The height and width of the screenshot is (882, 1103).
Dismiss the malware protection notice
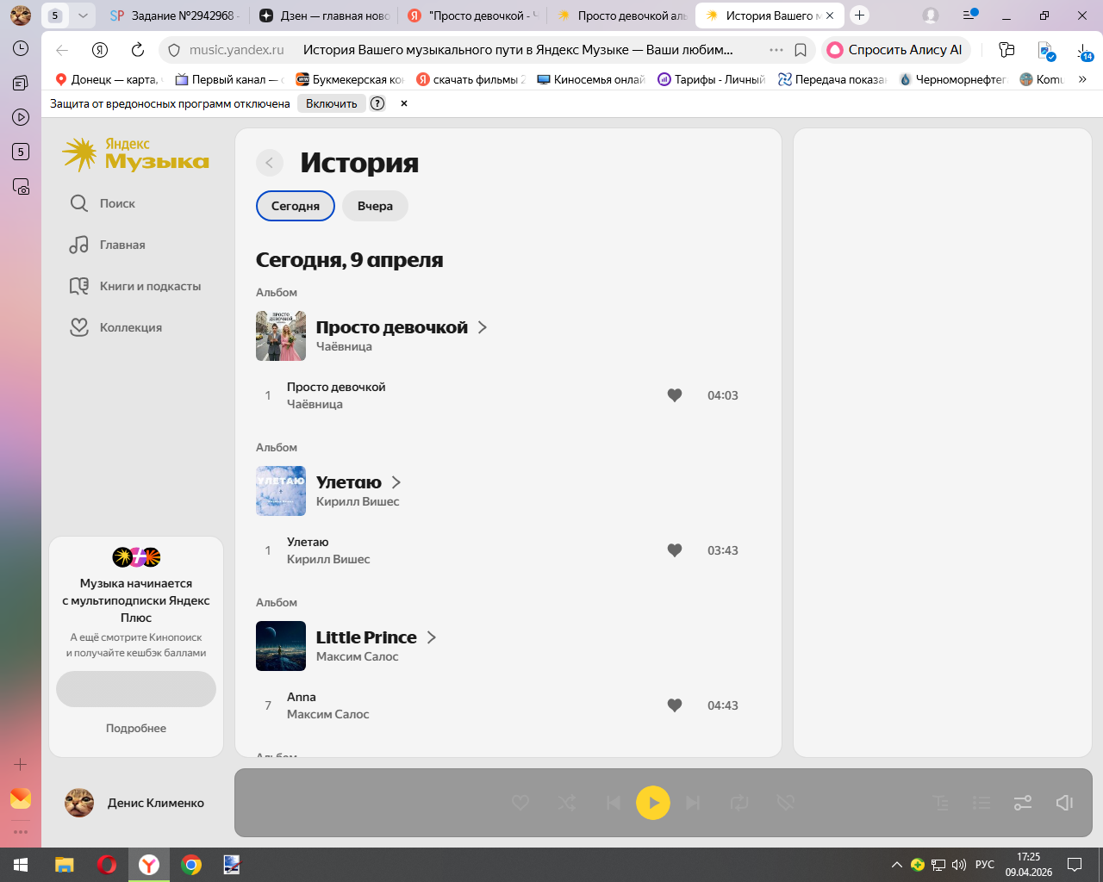(404, 103)
